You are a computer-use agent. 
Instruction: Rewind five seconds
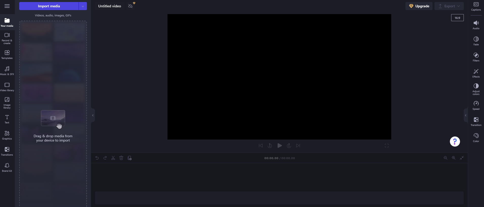pos(270,146)
